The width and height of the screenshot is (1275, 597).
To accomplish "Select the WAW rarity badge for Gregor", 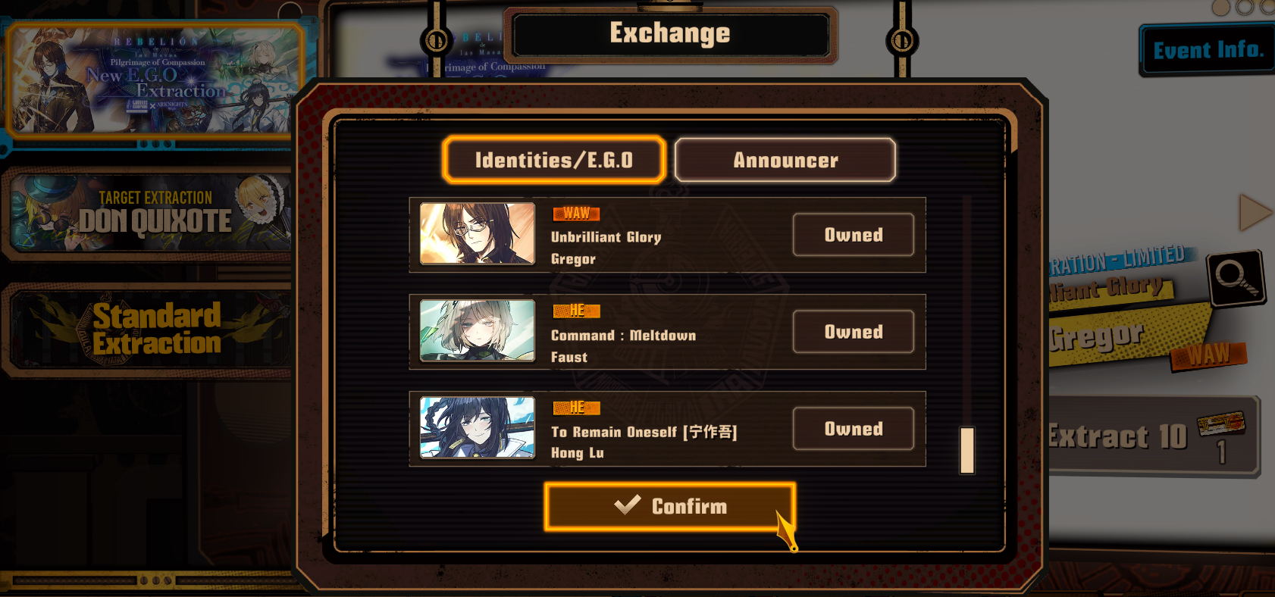I will (576, 214).
